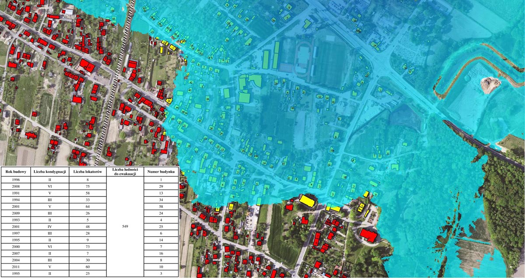Select 'Liczba ludności do ewakuacji' header cell
Image resolution: width=525 pixels, height=278 pixels.
[125, 172]
